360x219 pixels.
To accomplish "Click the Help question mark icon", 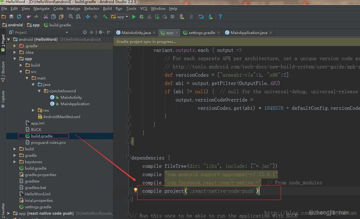I will pos(220,17).
